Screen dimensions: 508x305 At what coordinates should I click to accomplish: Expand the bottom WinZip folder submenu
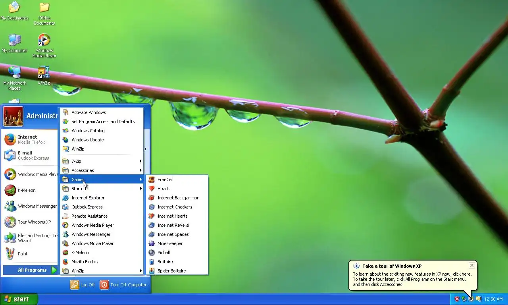point(102,271)
